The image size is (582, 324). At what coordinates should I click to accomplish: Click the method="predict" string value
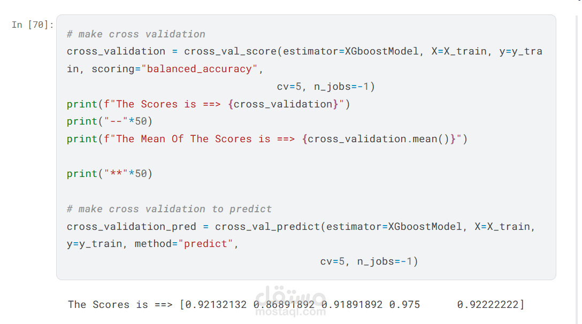pos(205,244)
